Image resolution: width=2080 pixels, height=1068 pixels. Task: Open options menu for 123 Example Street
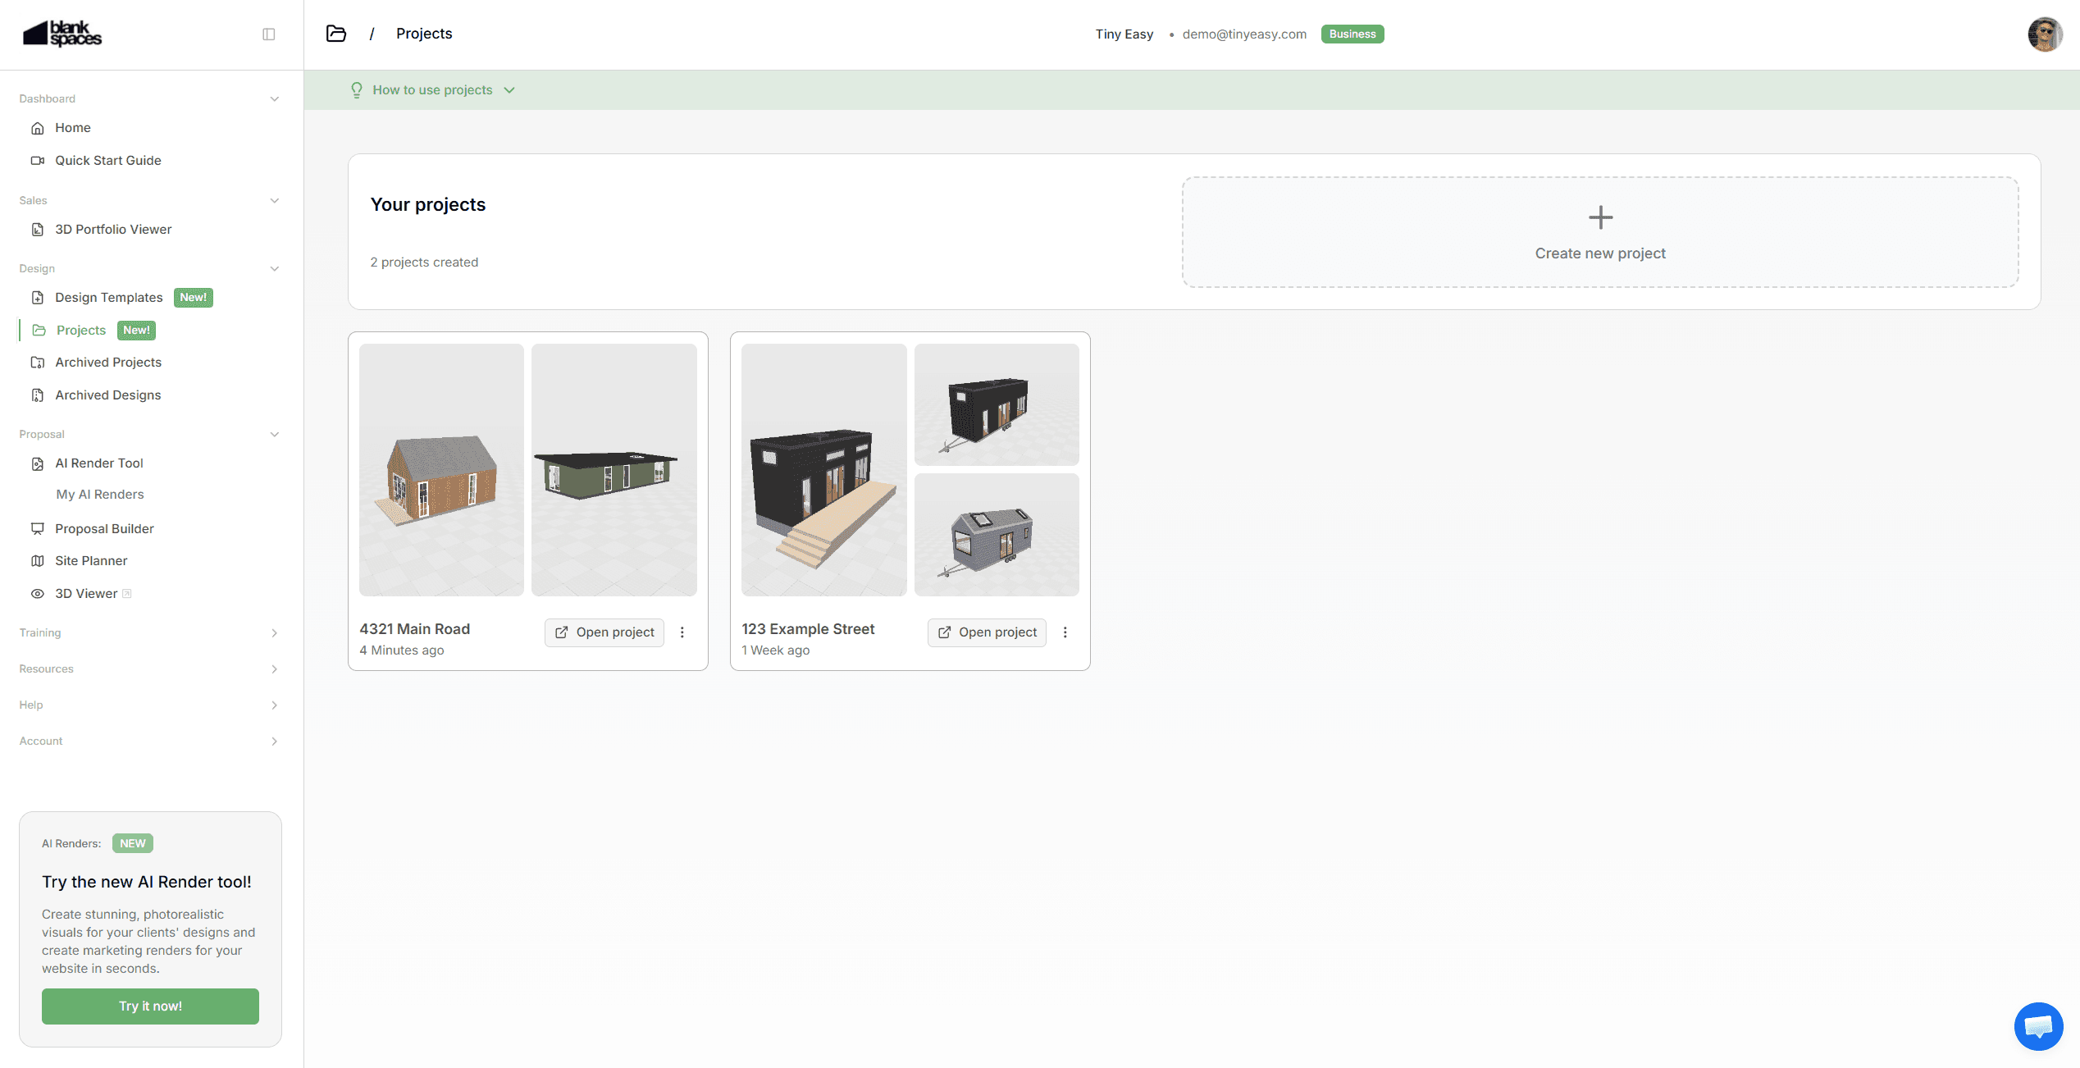pyautogui.click(x=1065, y=632)
